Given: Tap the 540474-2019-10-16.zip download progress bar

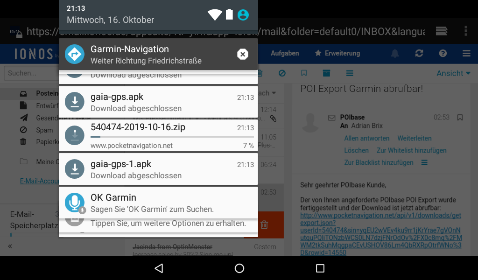Looking at the screenshot, I should 165,137.
